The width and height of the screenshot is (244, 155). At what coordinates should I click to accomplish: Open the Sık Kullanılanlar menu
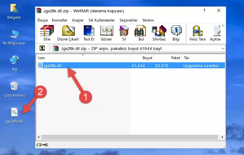click(102, 20)
